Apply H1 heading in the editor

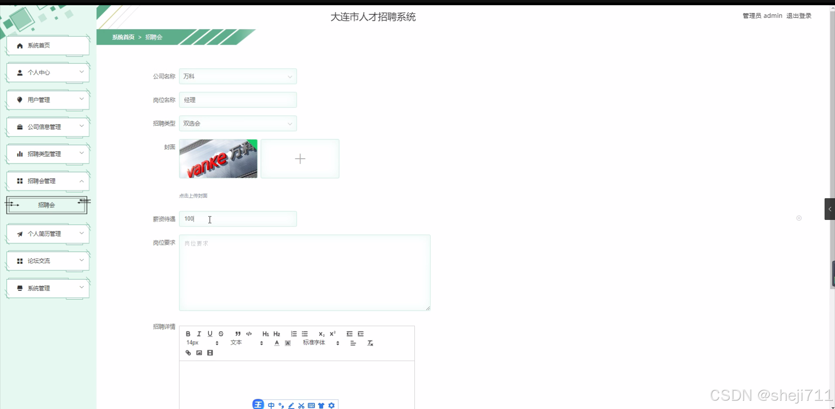click(x=265, y=333)
